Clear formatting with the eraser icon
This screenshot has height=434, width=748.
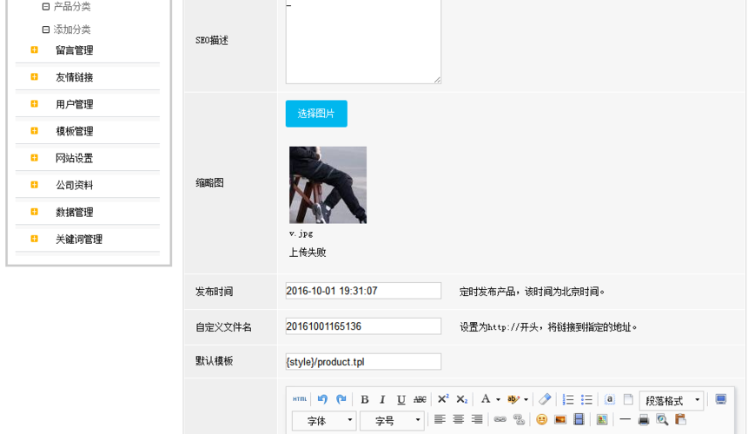pyautogui.click(x=545, y=398)
